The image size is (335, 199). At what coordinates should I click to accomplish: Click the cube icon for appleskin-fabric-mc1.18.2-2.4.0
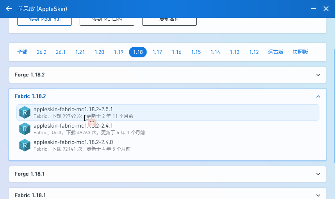(25, 145)
